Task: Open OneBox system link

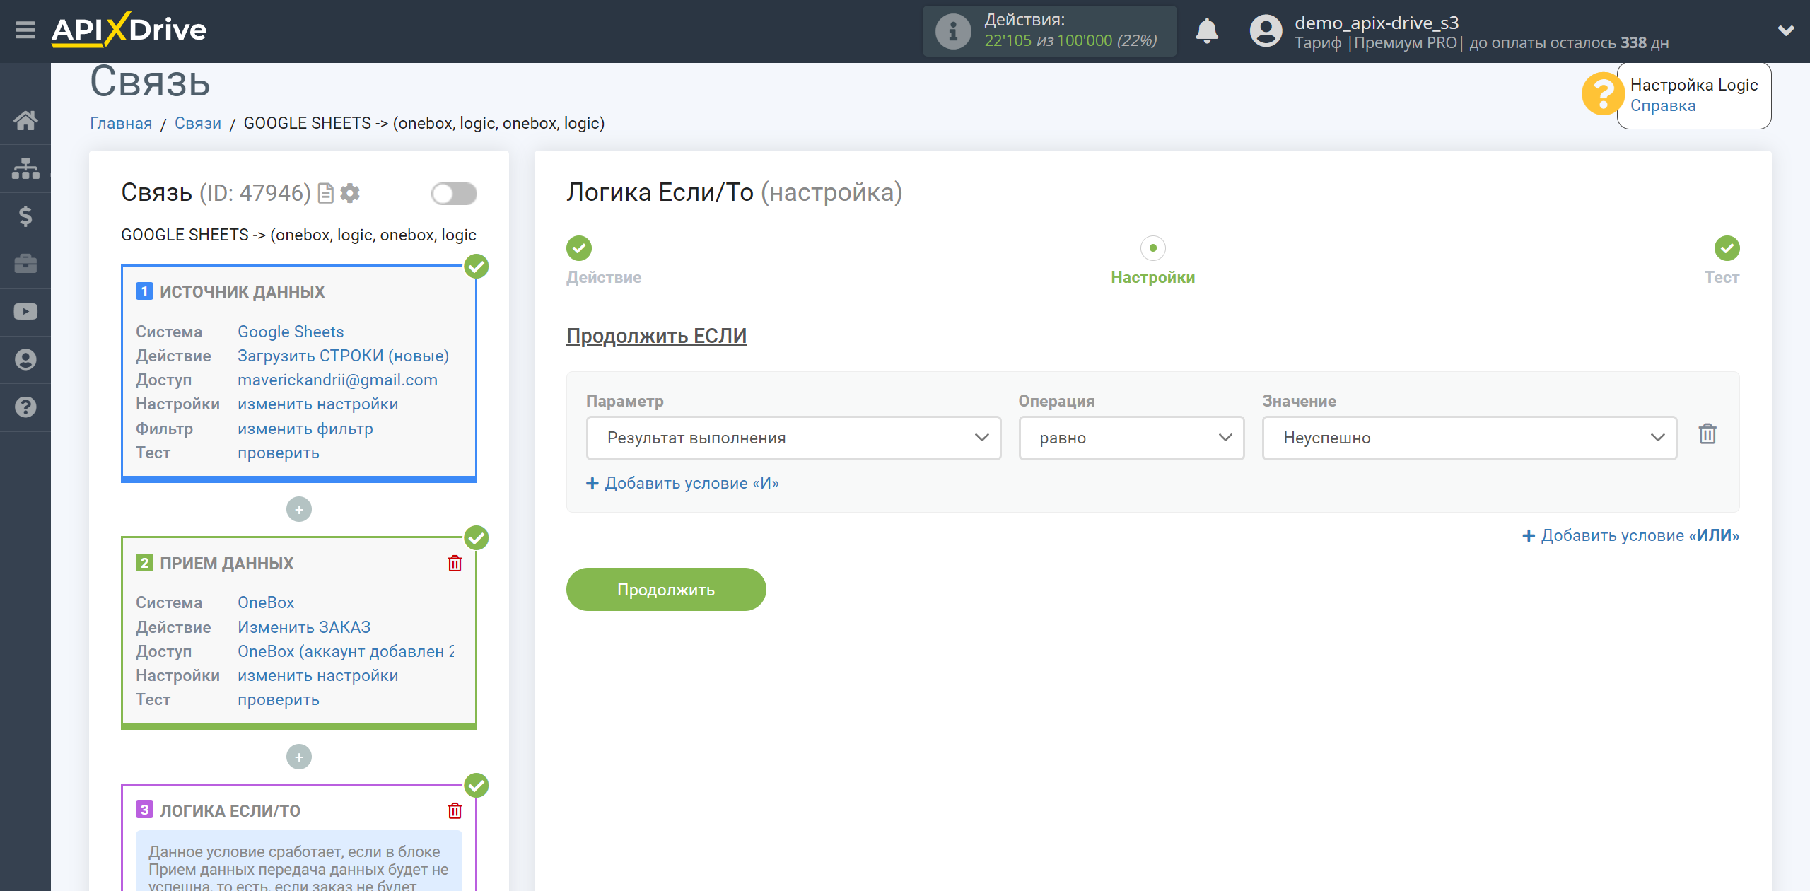Action: click(x=266, y=602)
